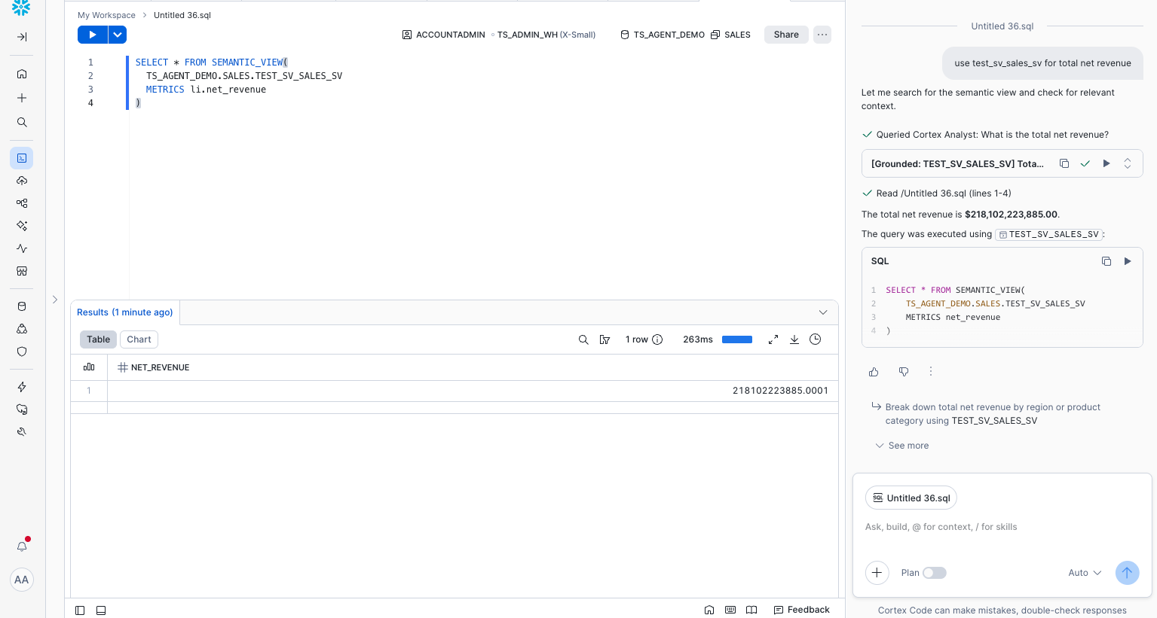Toggle the Plan mode switch
This screenshot has width=1157, height=618.
935,573
